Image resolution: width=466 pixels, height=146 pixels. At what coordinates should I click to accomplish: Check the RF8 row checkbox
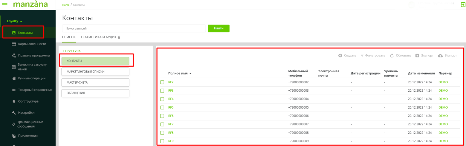[162, 133]
